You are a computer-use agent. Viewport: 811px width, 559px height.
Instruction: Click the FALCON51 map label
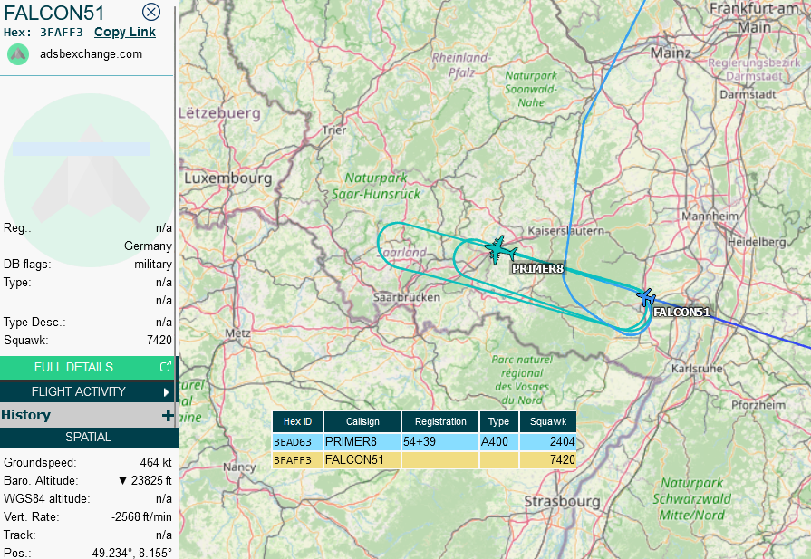[681, 313]
